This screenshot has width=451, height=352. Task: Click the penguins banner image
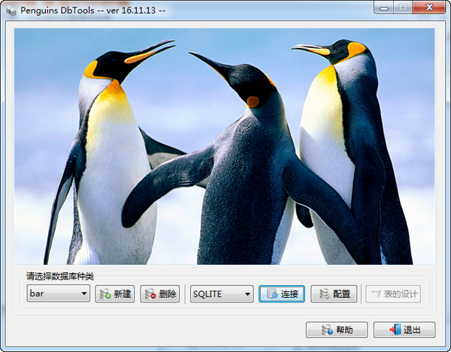224,146
